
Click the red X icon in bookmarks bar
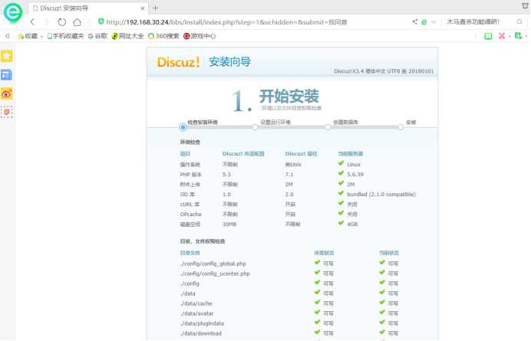502,36
